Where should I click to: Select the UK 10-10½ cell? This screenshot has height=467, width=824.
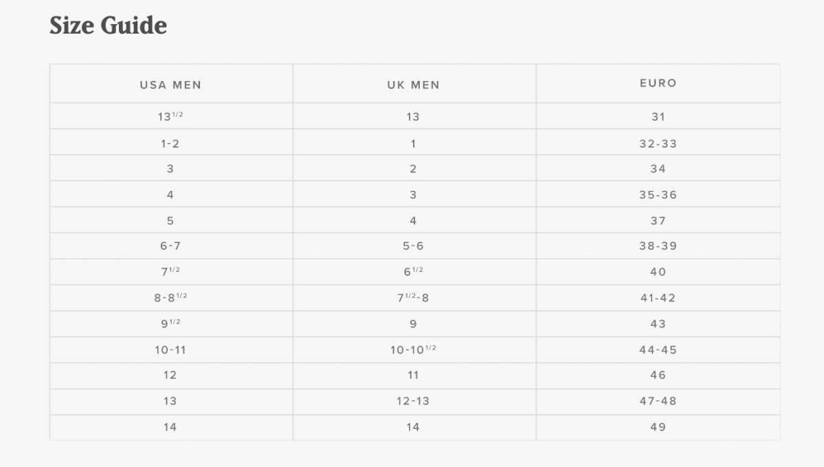413,350
